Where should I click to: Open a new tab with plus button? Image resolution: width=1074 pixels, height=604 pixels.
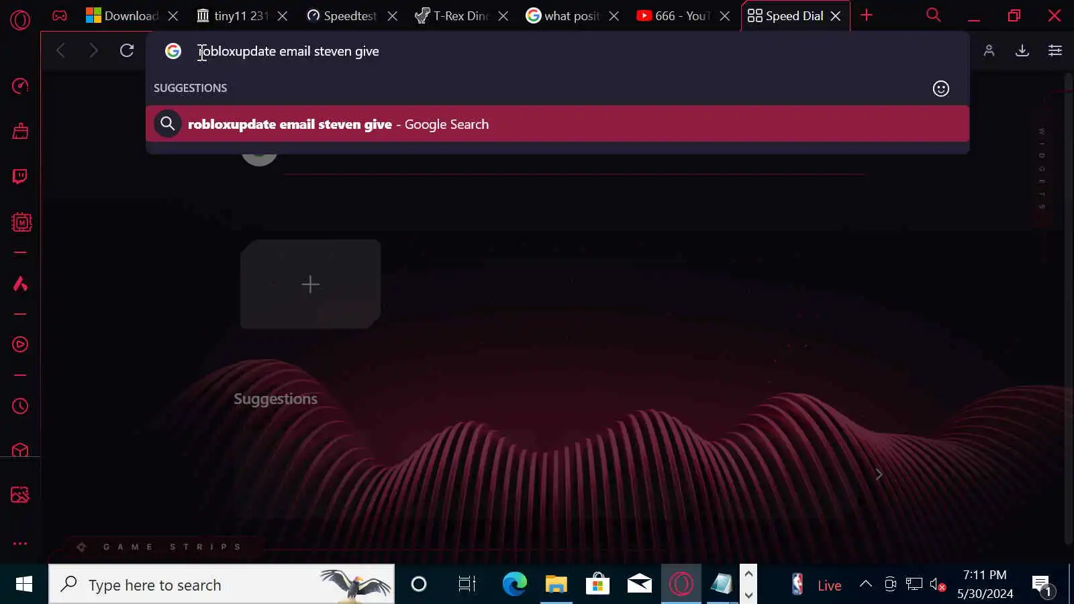click(x=867, y=15)
